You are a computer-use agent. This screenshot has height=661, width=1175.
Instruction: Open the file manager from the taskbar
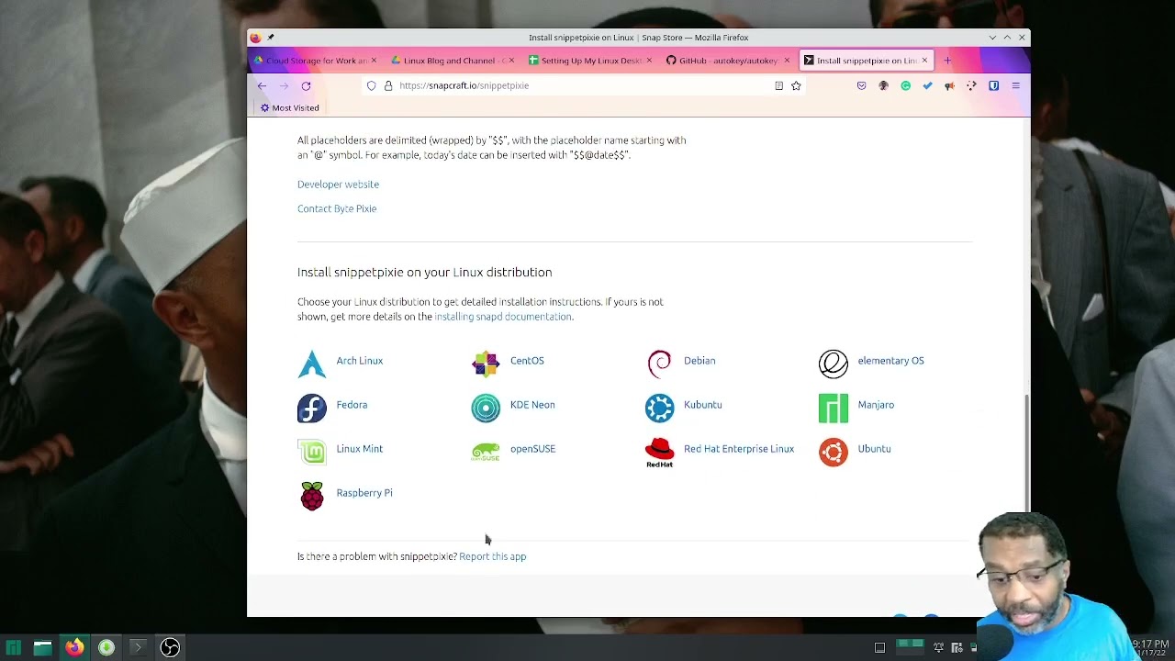tap(43, 647)
